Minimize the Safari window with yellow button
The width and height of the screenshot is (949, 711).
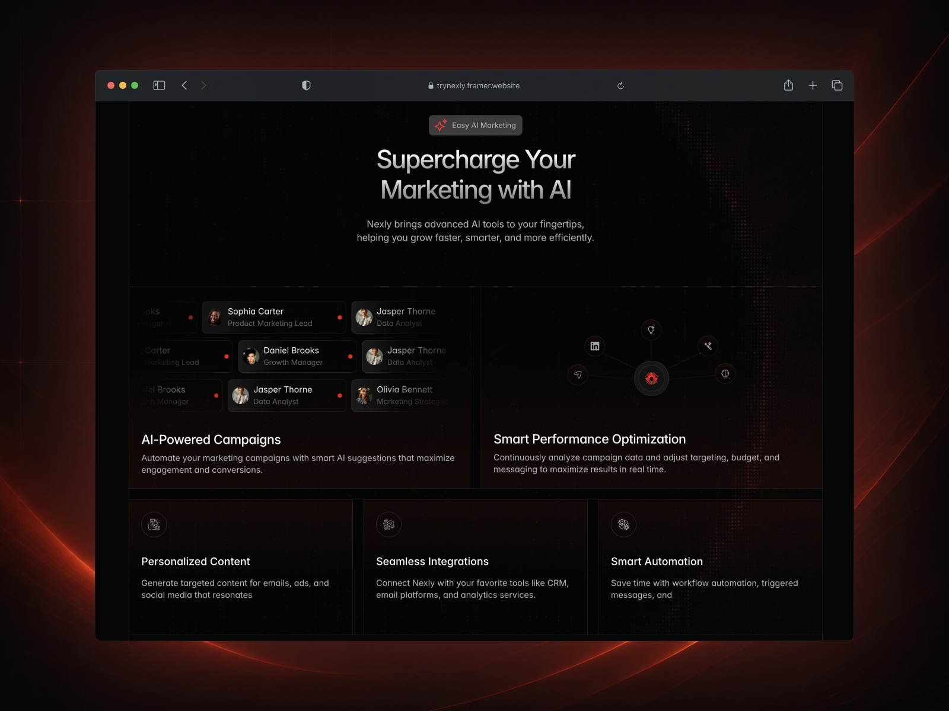pos(123,85)
